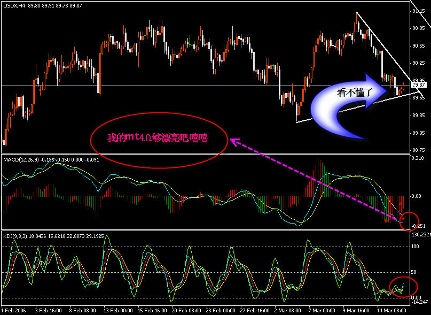Click the 130.2321 value on KDJ scale
The width and height of the screenshot is (431, 315).
421,235
